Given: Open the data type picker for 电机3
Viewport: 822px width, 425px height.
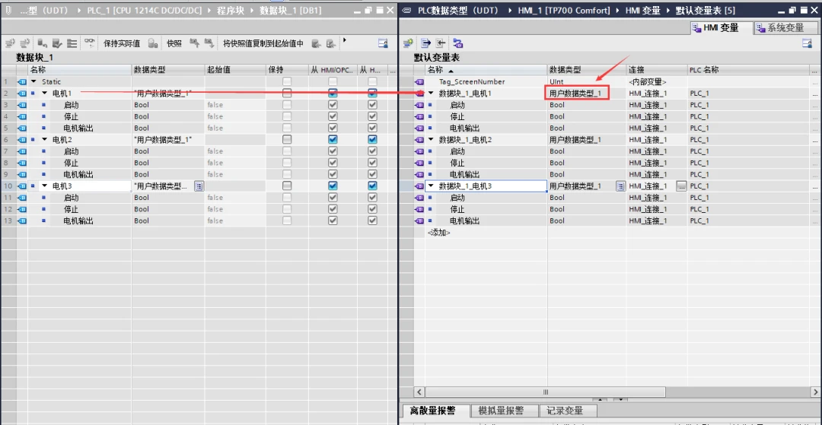Looking at the screenshot, I should [x=199, y=186].
